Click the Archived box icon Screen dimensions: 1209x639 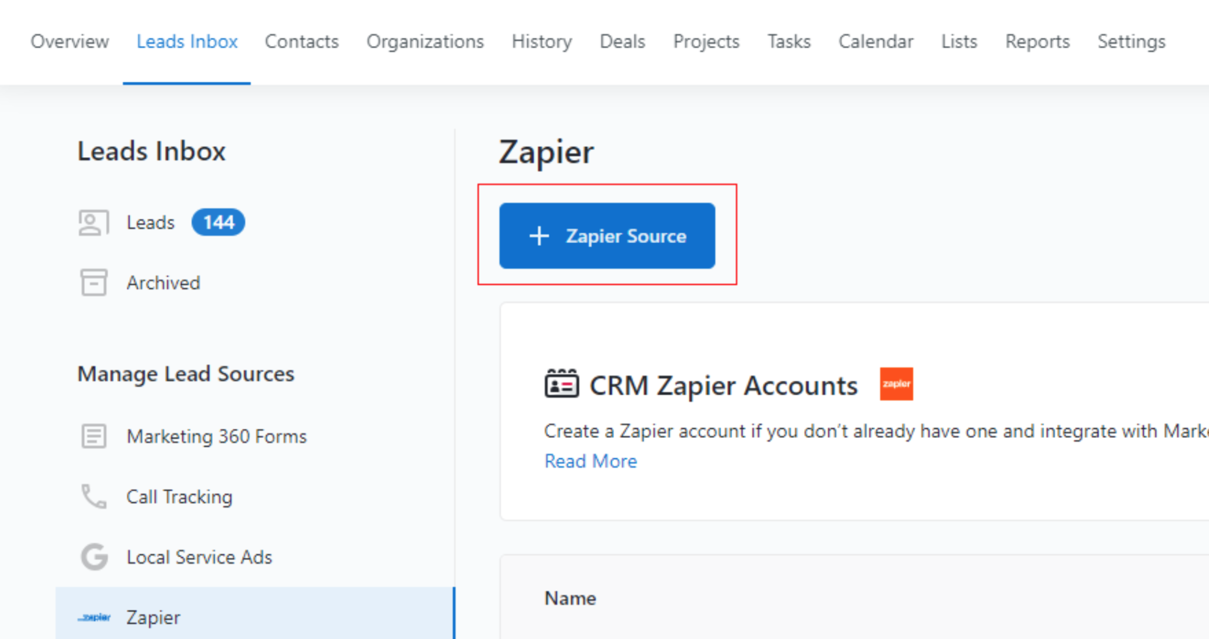(94, 282)
